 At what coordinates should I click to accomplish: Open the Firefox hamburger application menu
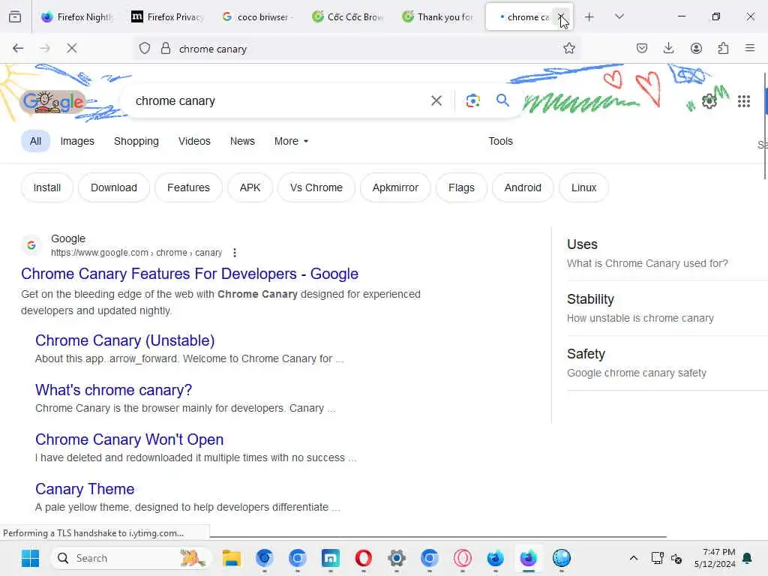tap(750, 48)
